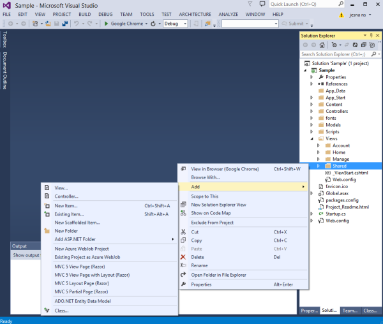
Task: Click the yellow warning icon near account
Action: (x=342, y=15)
